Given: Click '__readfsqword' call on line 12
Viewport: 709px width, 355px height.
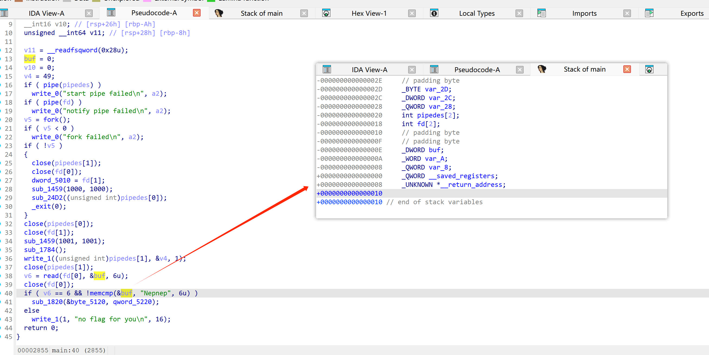Looking at the screenshot, I should (x=72, y=50).
